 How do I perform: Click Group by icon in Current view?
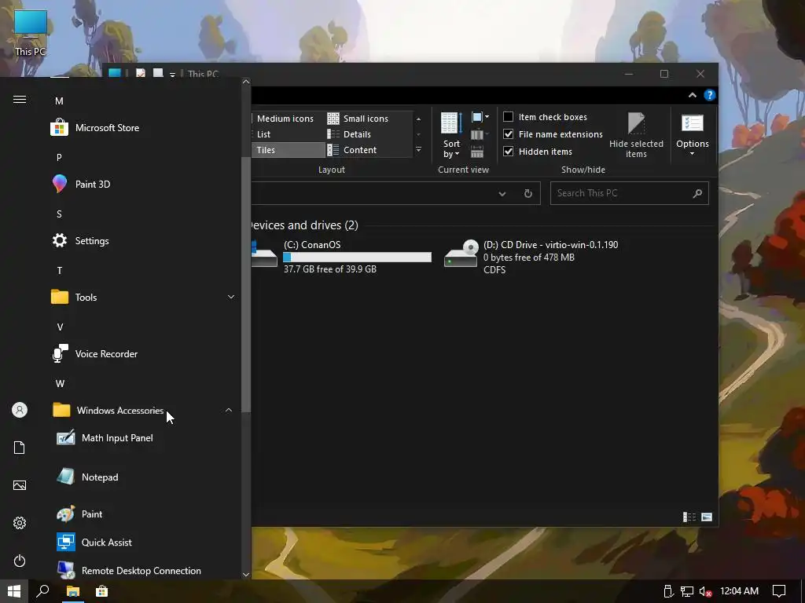(480, 118)
